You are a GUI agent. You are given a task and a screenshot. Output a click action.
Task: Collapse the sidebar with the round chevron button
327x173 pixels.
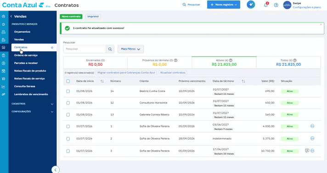pyautogui.click(x=55, y=170)
